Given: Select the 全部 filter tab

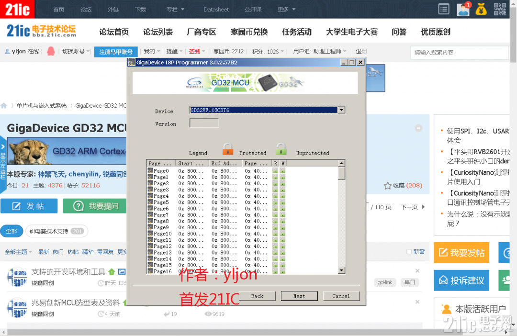Looking at the screenshot, I should tap(11, 231).
